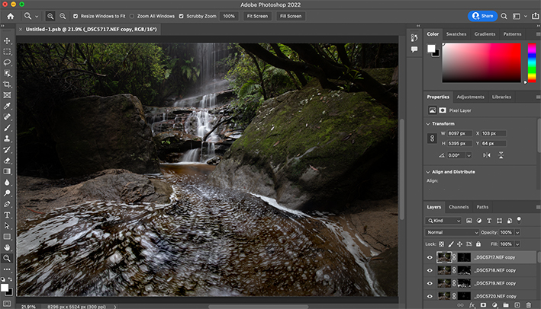This screenshot has width=541, height=309.
Task: Click the vertical hue slider strip
Action: [531, 62]
